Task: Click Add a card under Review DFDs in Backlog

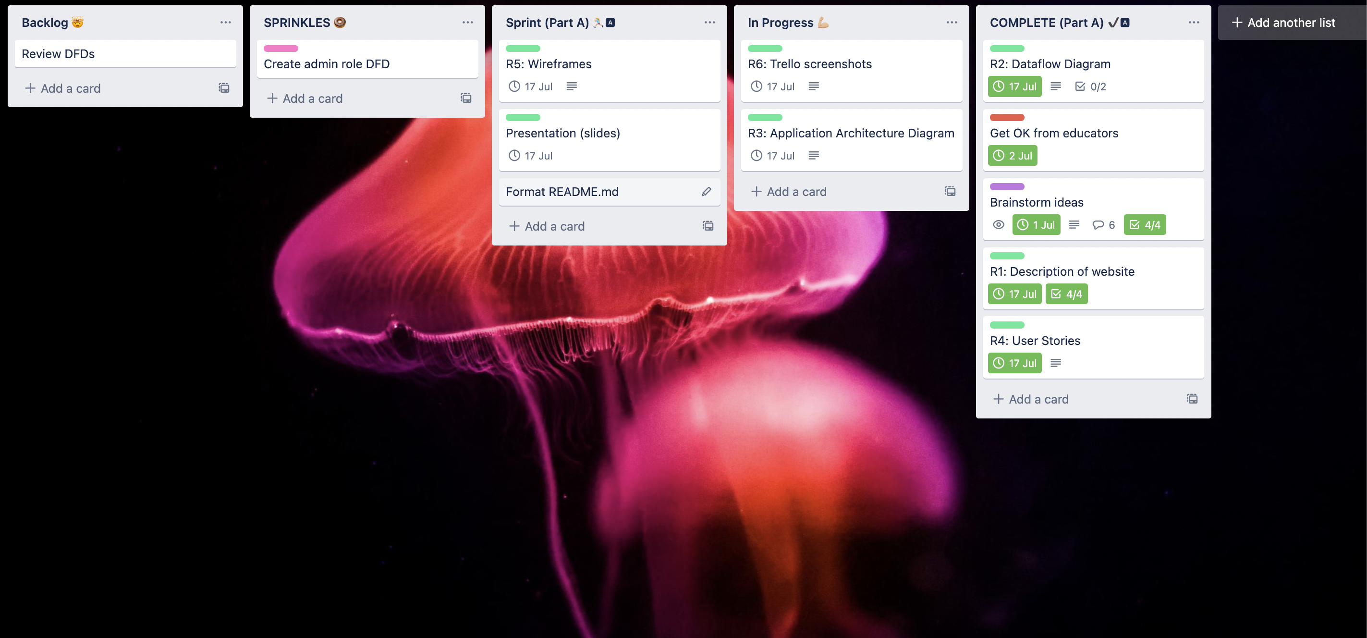Action: click(x=62, y=88)
